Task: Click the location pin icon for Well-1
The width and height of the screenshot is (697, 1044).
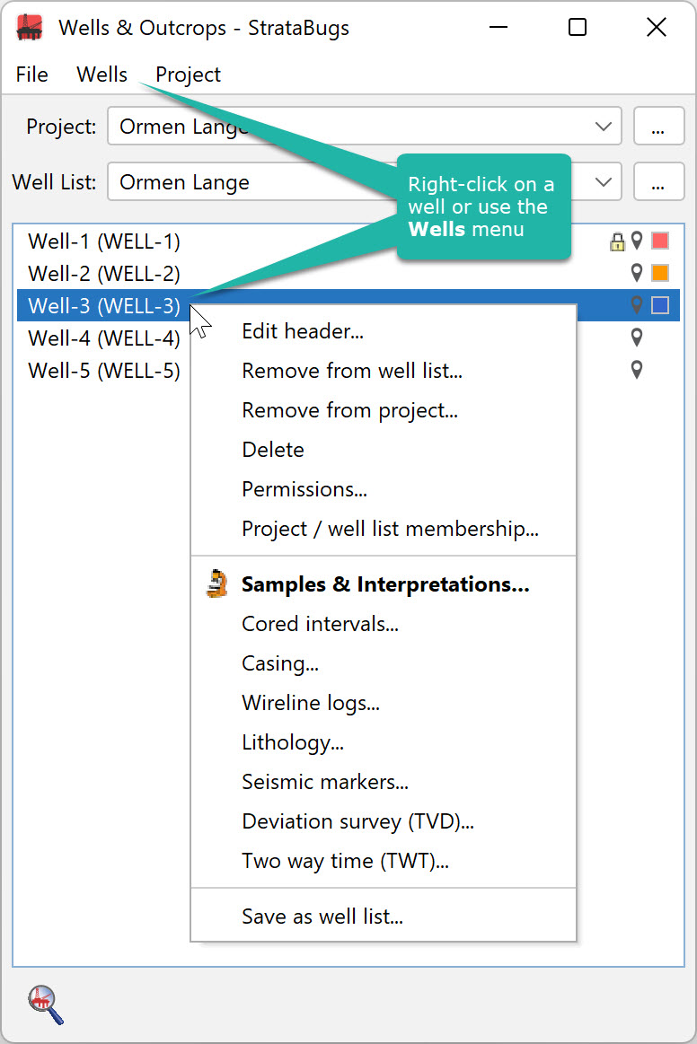Action: 637,241
